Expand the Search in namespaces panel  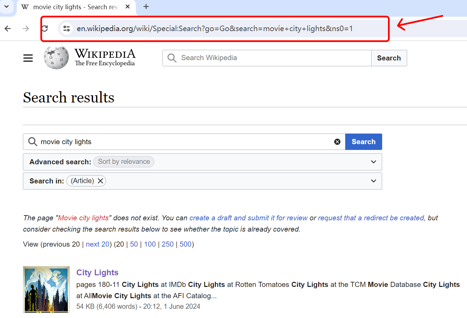pos(374,181)
